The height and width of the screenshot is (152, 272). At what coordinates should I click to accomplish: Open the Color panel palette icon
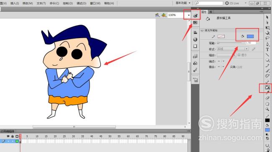195,15
